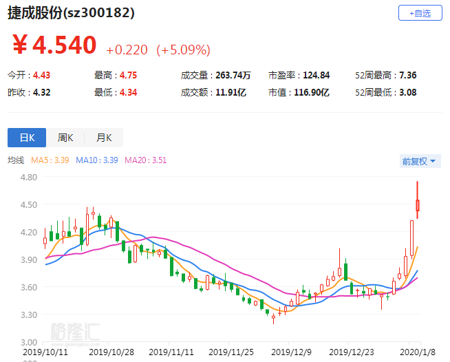
Task: Click the 2019/11/25 date label on the axis
Action: point(231,352)
